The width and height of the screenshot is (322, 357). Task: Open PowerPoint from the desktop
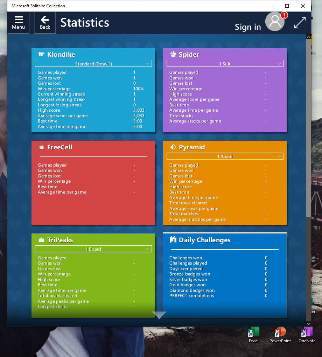click(280, 335)
